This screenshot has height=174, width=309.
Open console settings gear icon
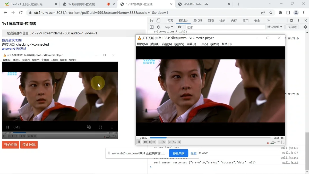coord(305,27)
